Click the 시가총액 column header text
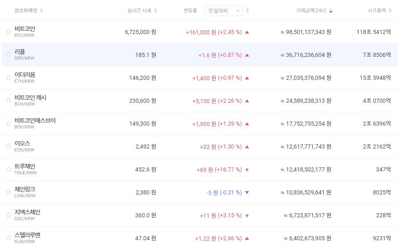Viewport: 398px width, 248px height. [x=377, y=11]
